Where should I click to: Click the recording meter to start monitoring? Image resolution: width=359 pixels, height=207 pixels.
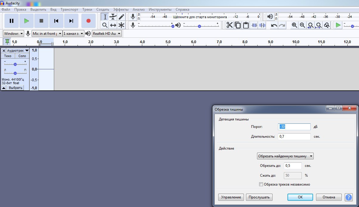click(x=200, y=17)
